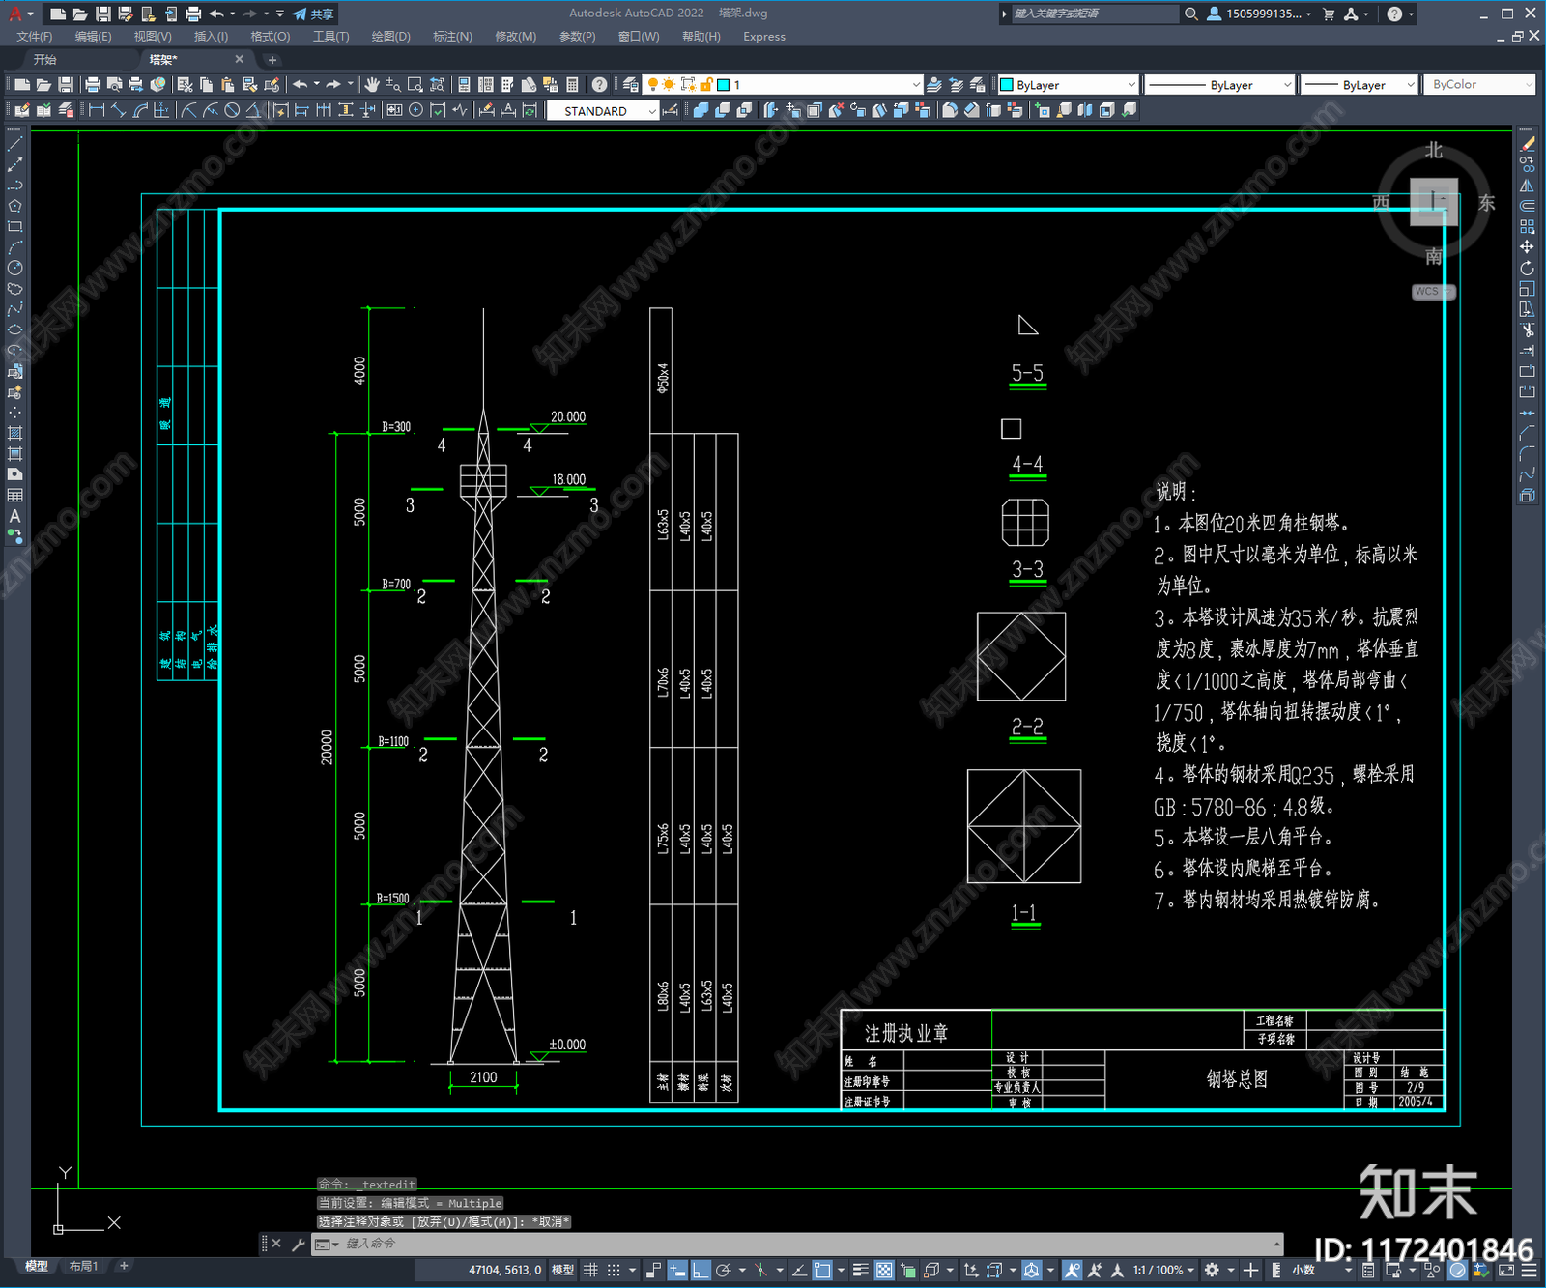Toggle object snap in the status bar

coord(821,1270)
